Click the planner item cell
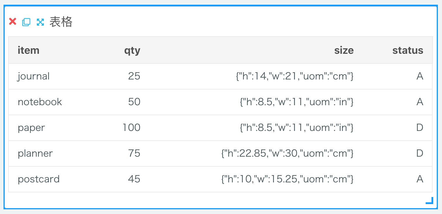This screenshot has width=442, height=214. 35,153
